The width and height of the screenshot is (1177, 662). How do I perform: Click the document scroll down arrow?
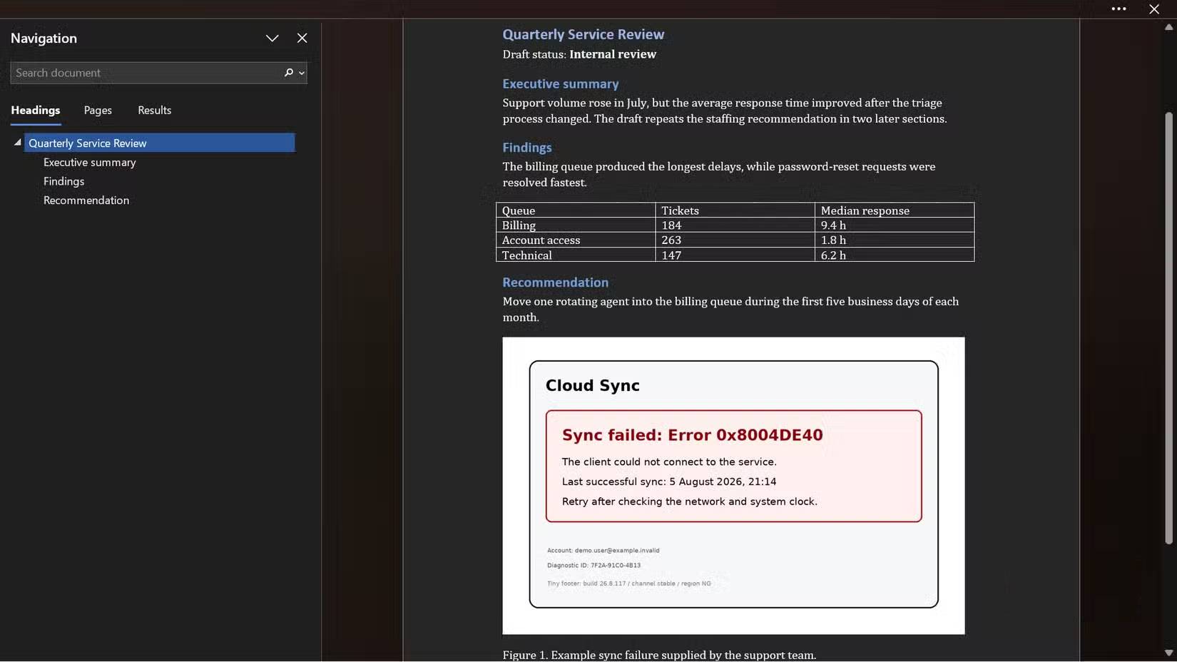tap(1168, 653)
